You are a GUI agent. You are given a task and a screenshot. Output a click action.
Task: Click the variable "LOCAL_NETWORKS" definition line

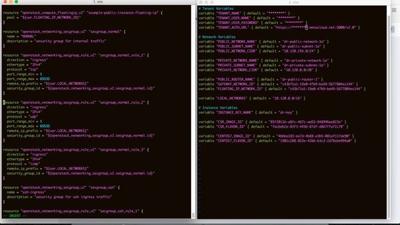tap(252, 98)
